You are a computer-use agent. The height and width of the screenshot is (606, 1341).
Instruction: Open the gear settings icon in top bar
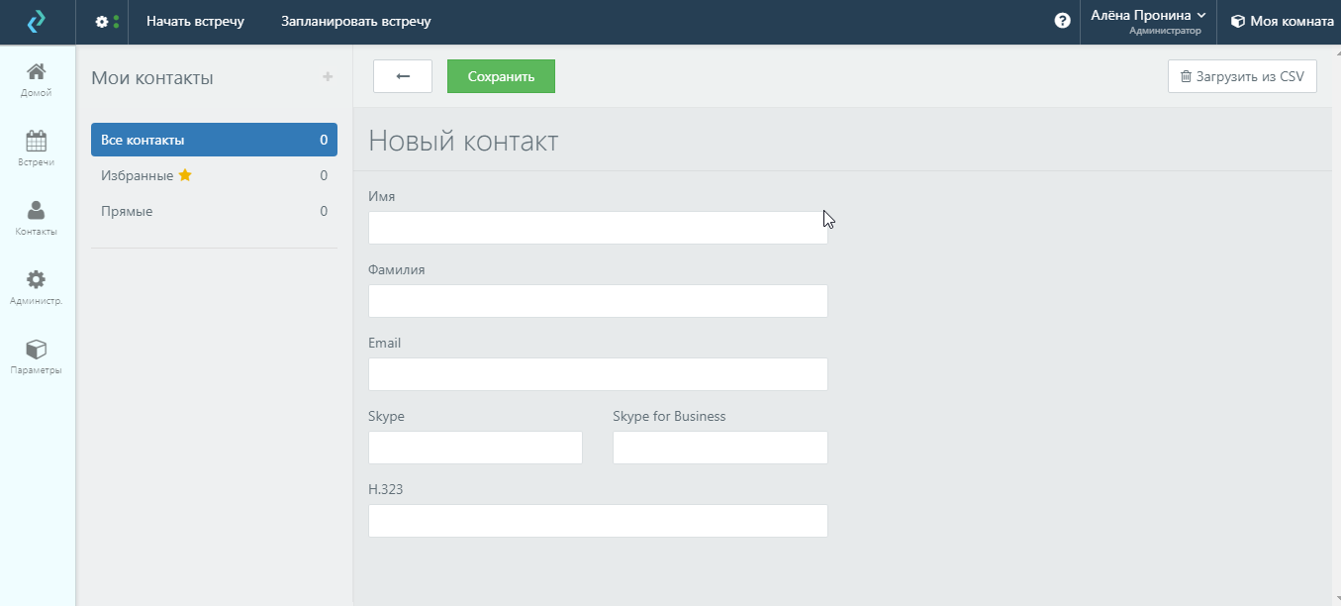[x=102, y=21]
